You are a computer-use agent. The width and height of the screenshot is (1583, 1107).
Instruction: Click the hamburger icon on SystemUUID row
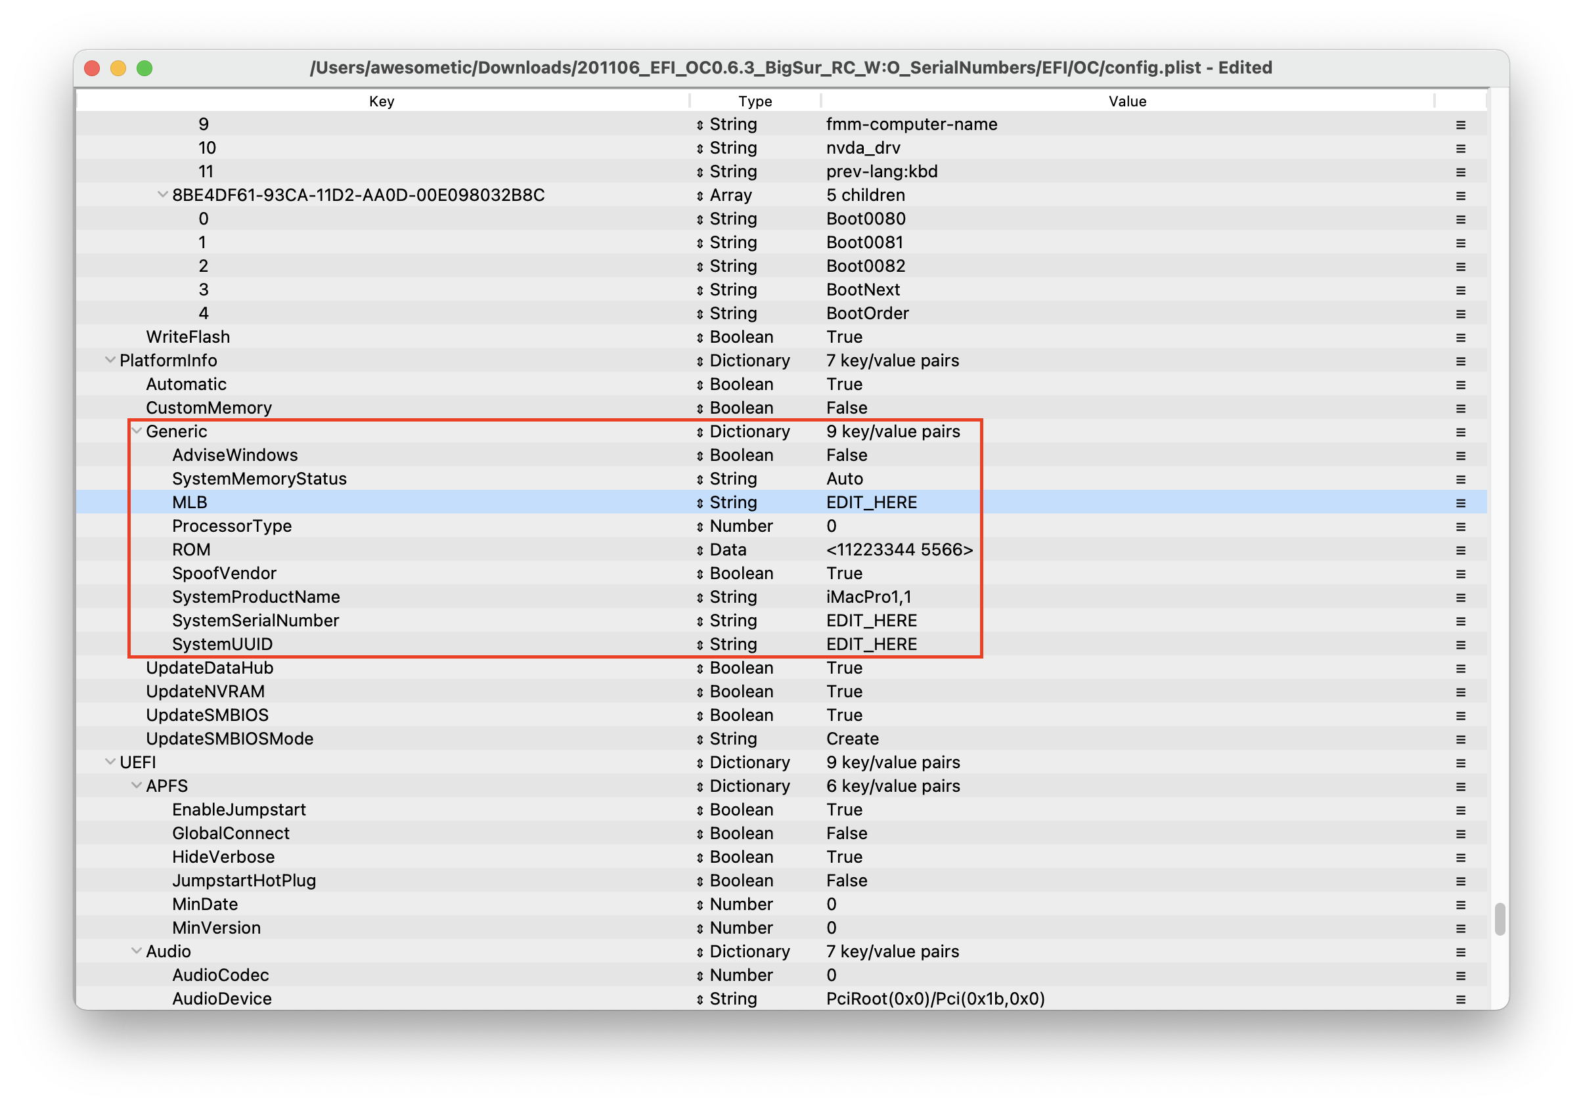click(1460, 645)
